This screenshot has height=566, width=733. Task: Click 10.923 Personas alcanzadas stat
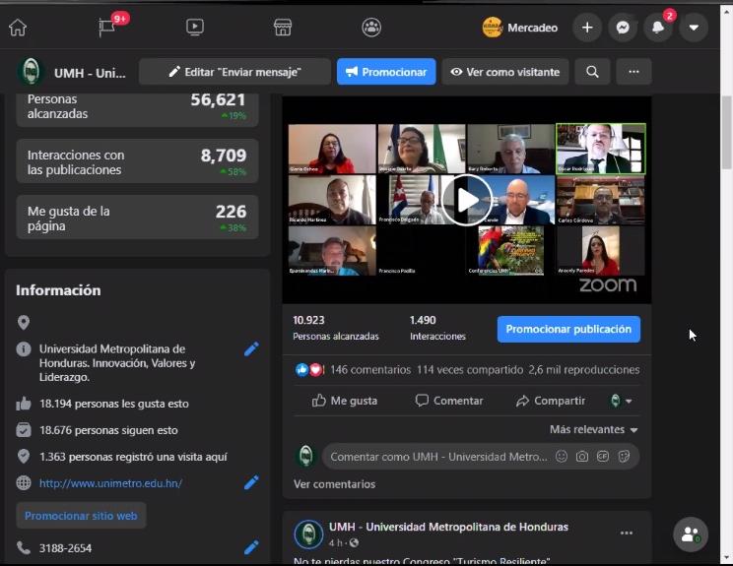336,328
